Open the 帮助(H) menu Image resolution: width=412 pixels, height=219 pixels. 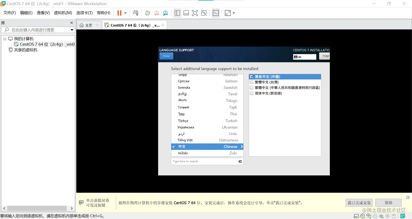pyautogui.click(x=104, y=13)
